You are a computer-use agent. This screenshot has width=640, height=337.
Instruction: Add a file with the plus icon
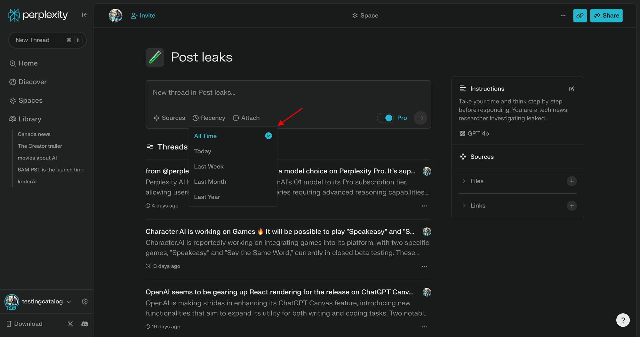pyautogui.click(x=572, y=181)
